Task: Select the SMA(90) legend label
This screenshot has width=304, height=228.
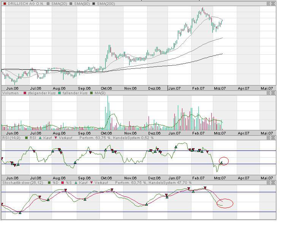Action: pyautogui.click(x=82, y=4)
